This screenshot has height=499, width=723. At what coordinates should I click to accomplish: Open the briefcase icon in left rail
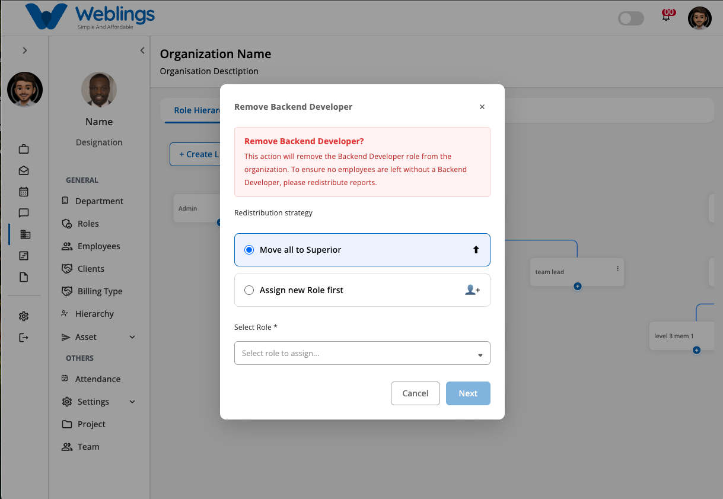(x=24, y=149)
